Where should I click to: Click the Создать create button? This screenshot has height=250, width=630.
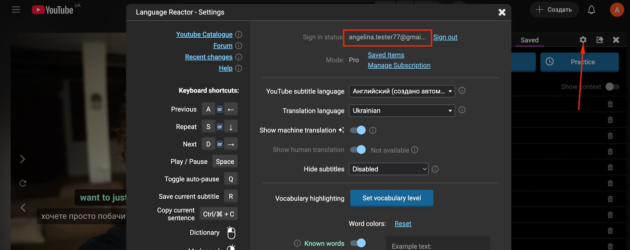pyautogui.click(x=554, y=10)
